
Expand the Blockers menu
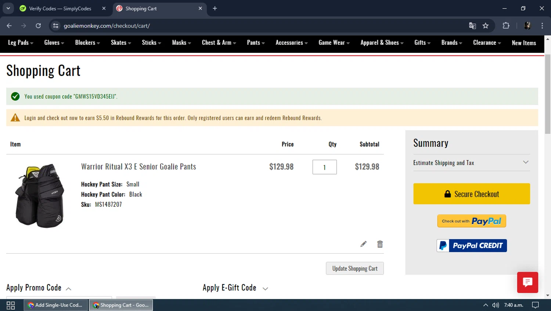pos(87,43)
